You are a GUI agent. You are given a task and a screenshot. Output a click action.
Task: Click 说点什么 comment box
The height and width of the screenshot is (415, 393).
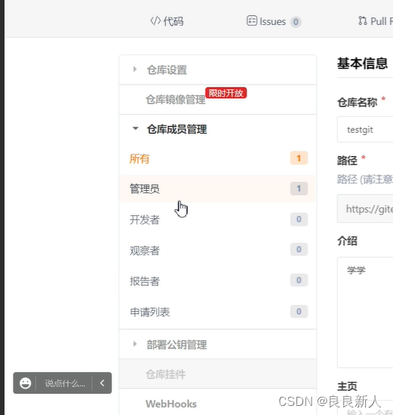click(65, 383)
